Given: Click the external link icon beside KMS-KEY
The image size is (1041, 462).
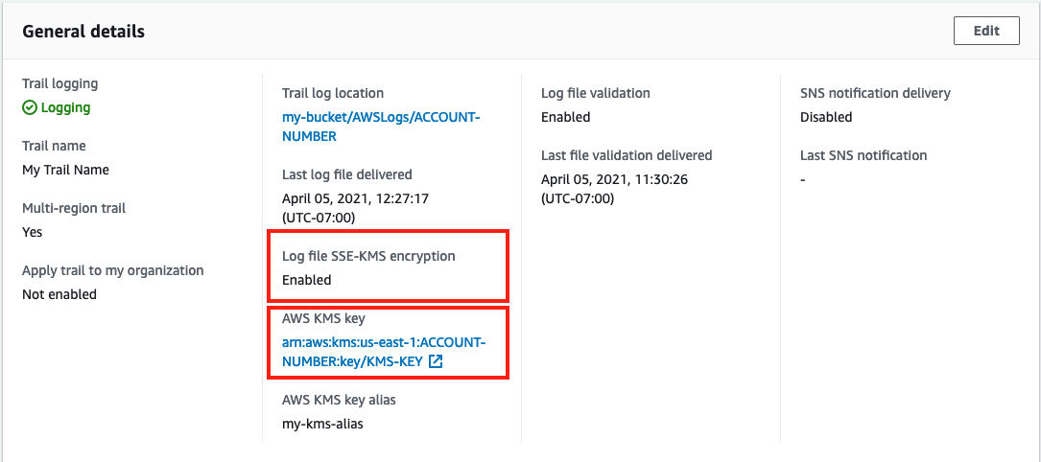Looking at the screenshot, I should (436, 362).
